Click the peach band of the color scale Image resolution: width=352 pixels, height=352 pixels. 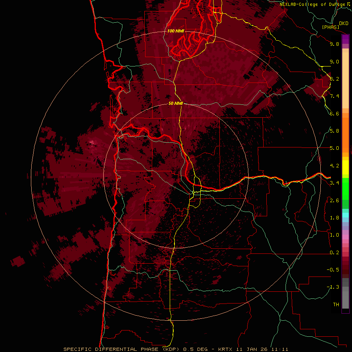tap(345, 79)
